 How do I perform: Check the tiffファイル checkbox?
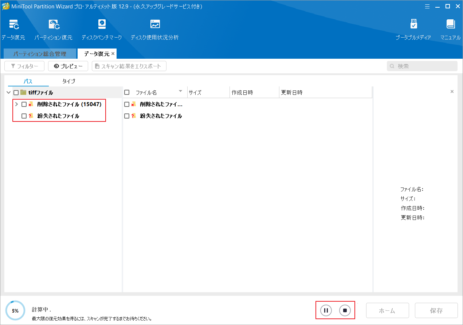point(16,93)
